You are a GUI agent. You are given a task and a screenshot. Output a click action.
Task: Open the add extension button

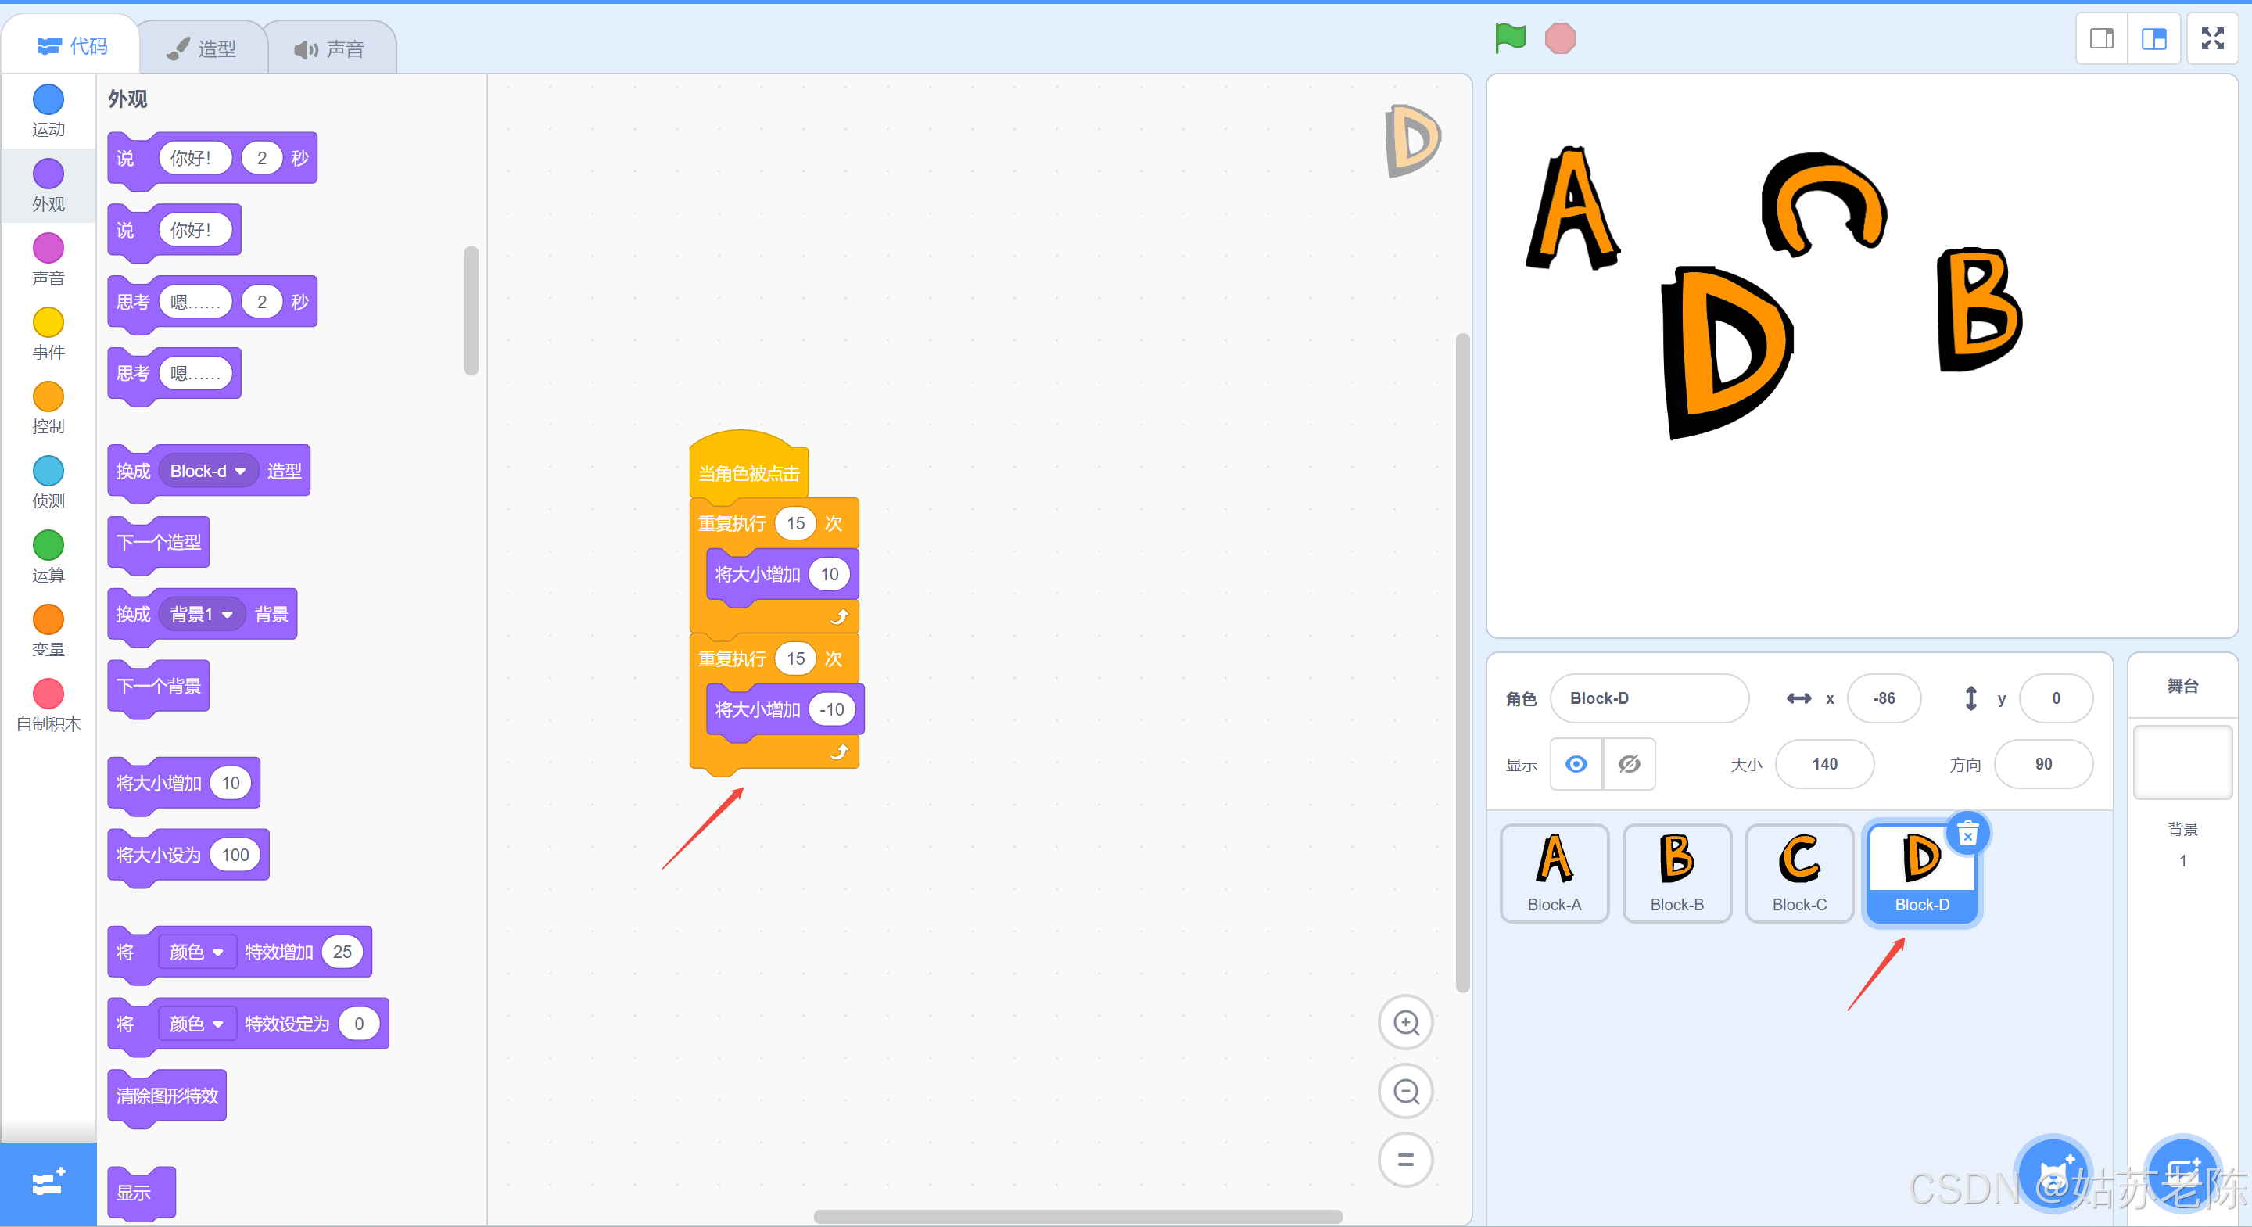(x=47, y=1183)
